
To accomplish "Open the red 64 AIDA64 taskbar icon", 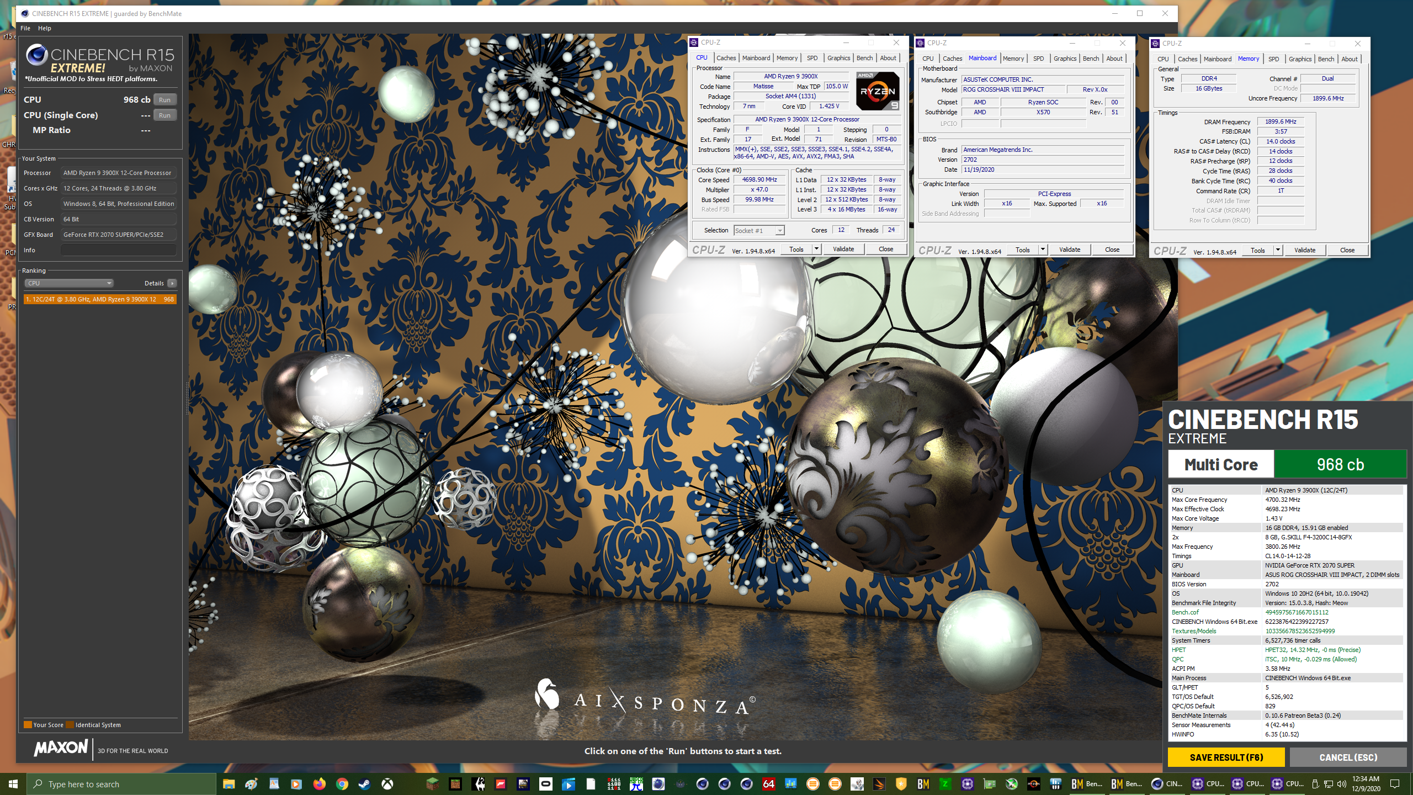I will click(x=768, y=784).
